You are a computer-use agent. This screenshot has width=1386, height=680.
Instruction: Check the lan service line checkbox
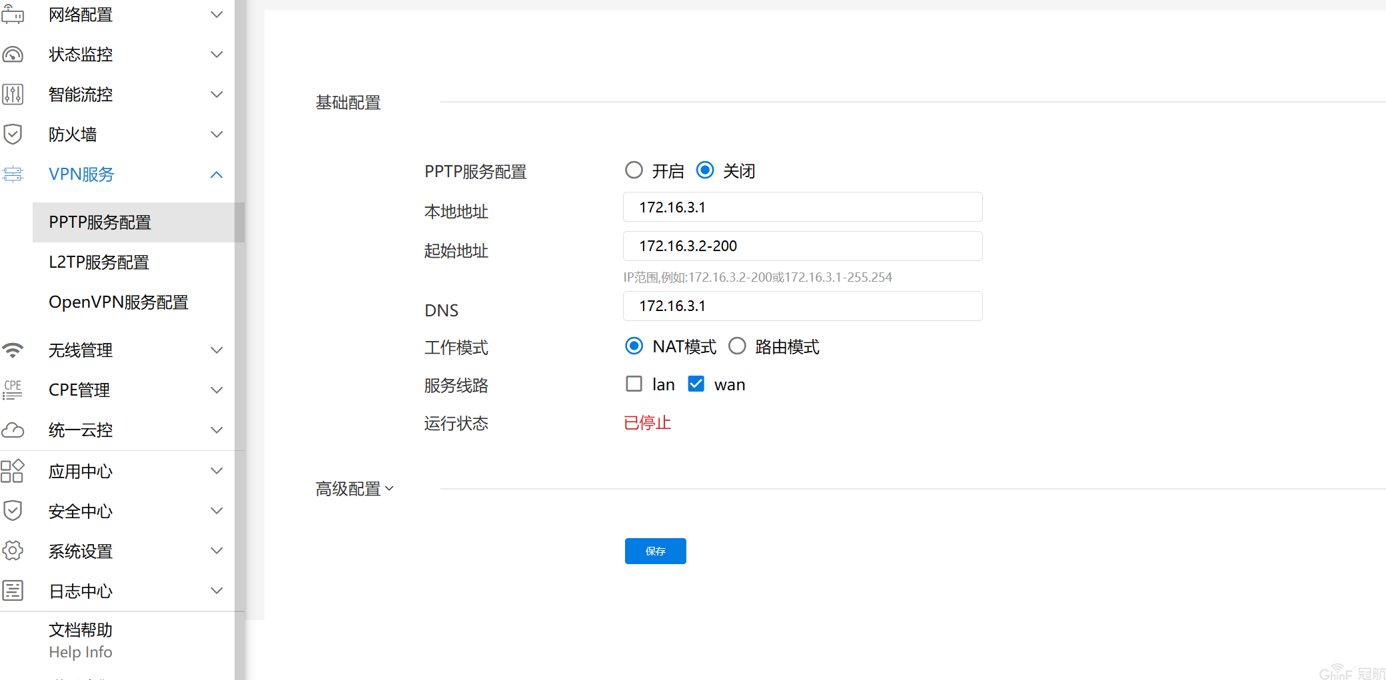634,384
